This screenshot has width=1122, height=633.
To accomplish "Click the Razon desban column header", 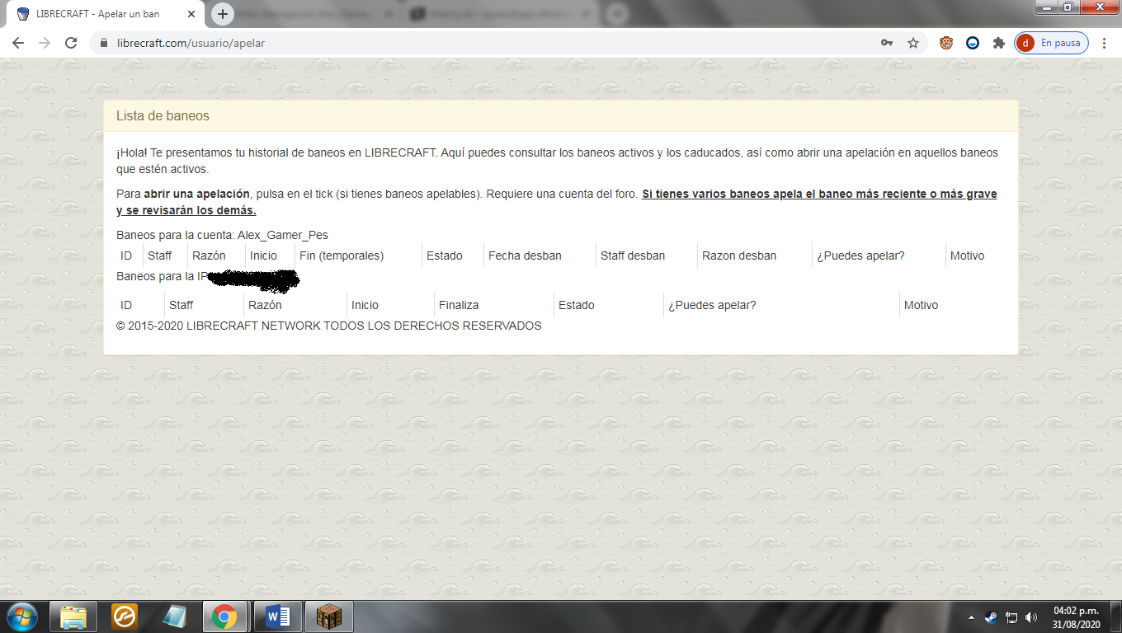I will click(739, 256).
